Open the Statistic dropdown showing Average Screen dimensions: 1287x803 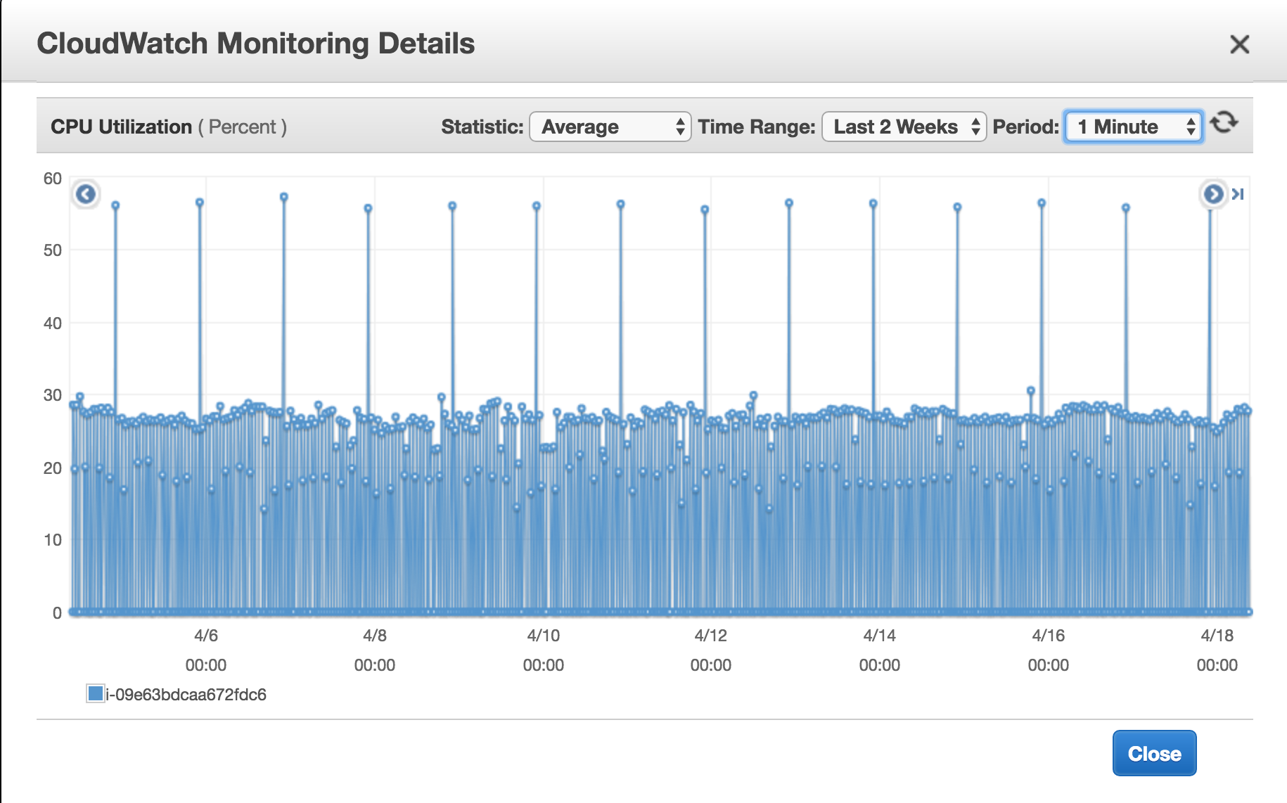(x=610, y=127)
